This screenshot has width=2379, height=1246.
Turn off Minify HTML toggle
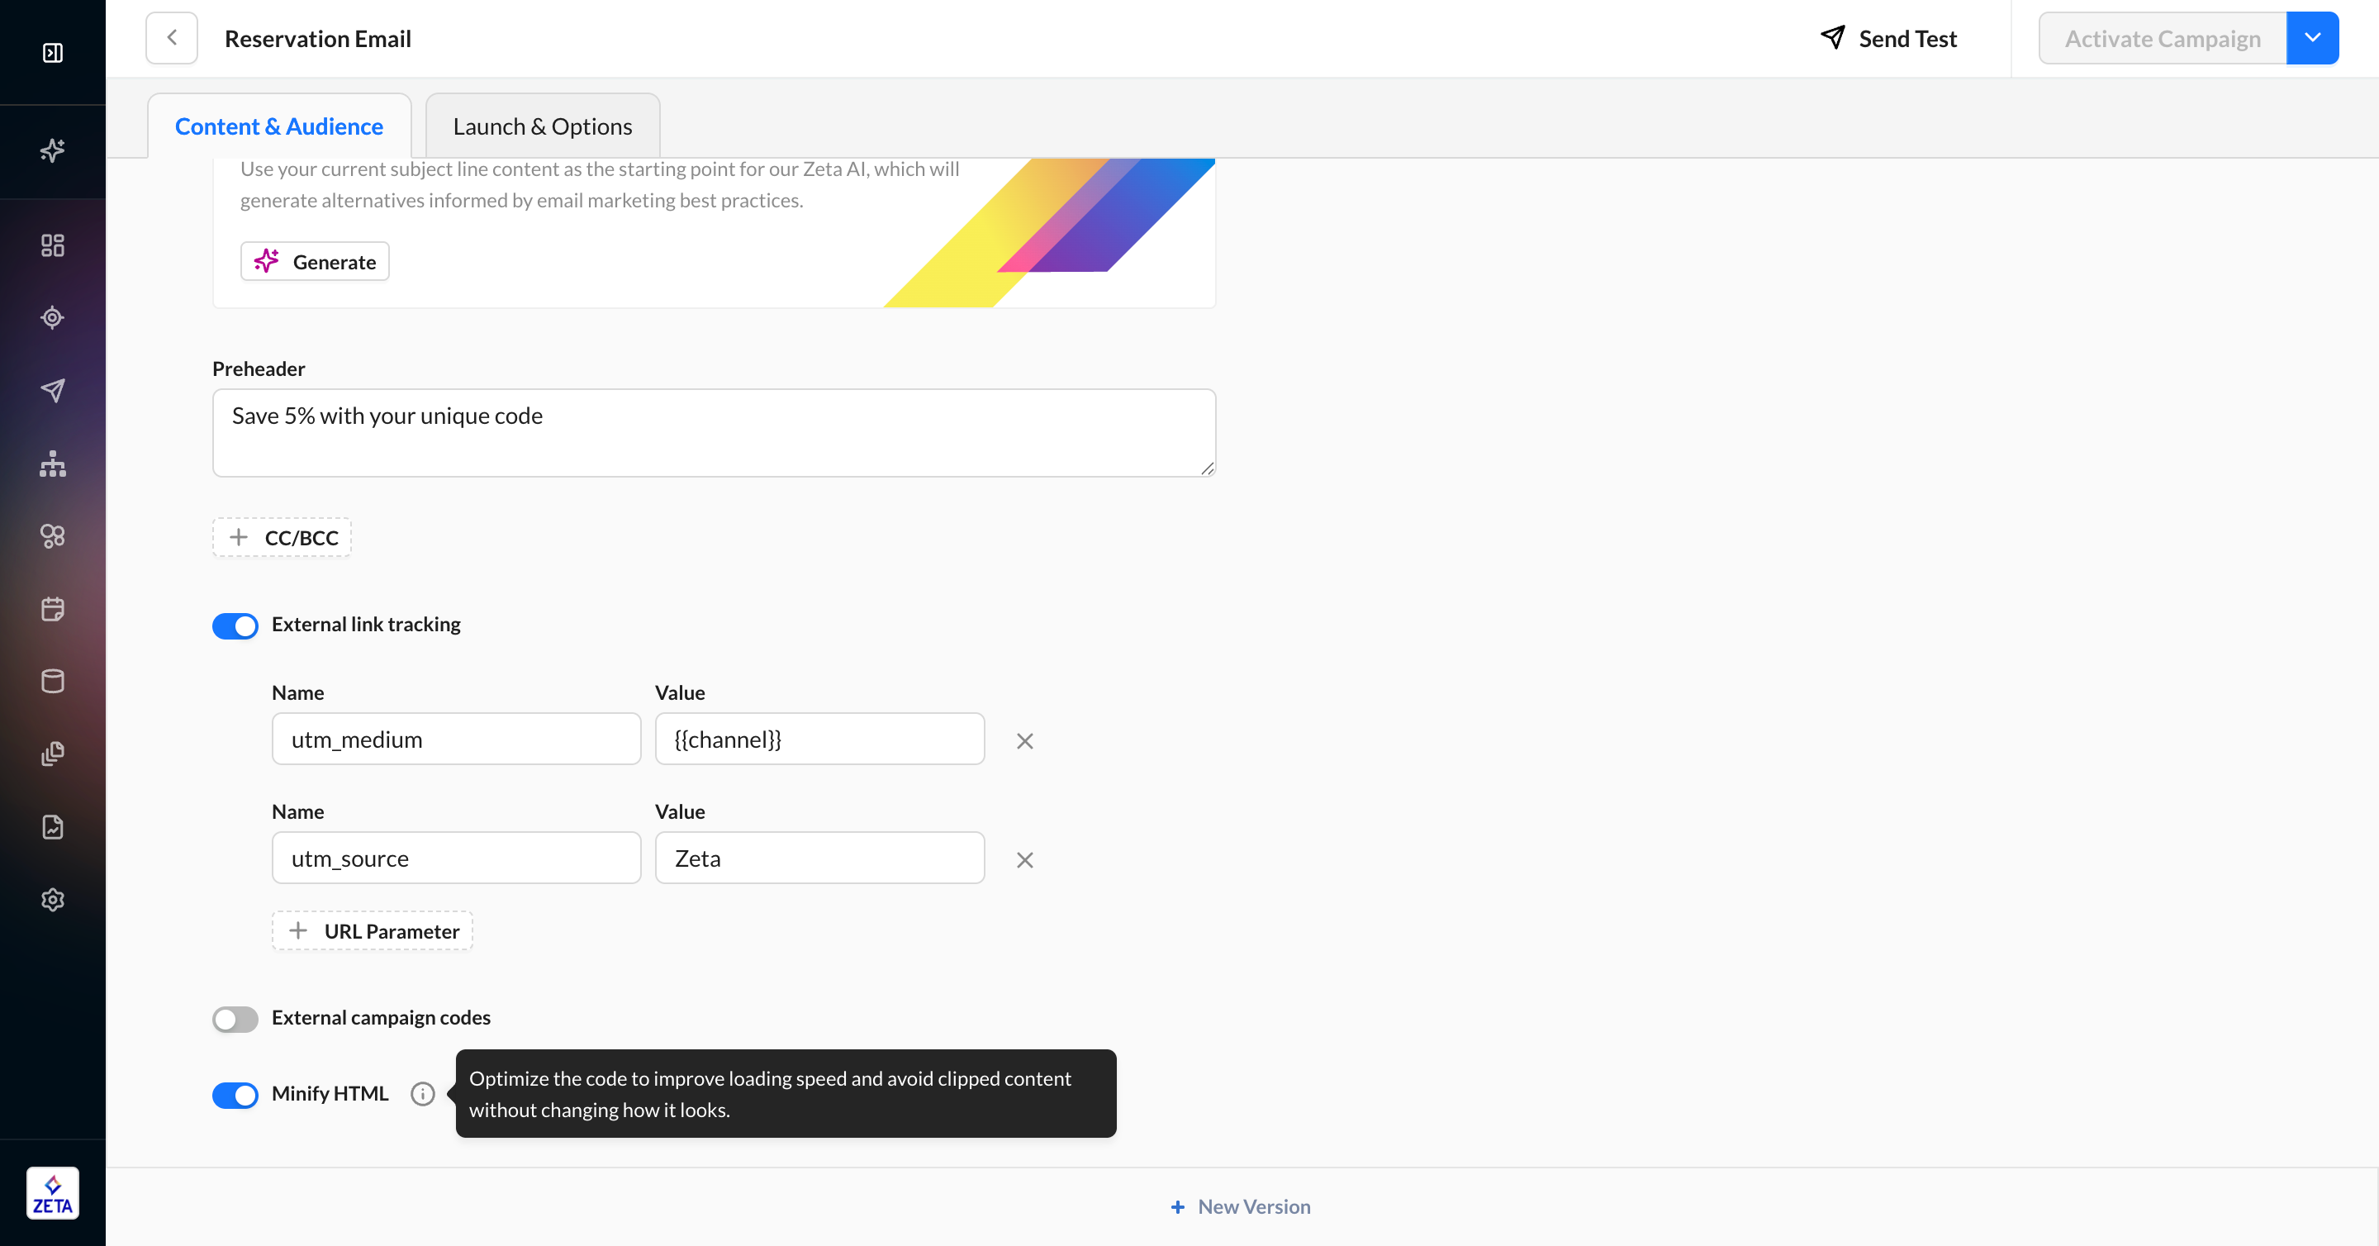point(235,1095)
